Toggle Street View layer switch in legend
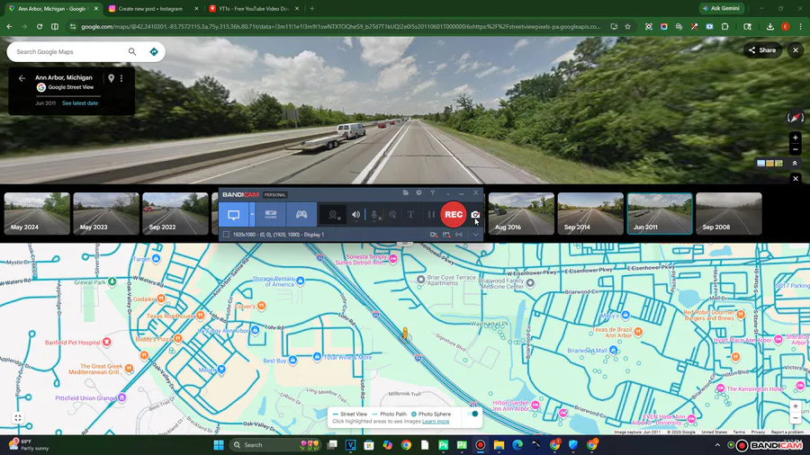Image resolution: width=810 pixels, height=455 pixels. point(472,414)
